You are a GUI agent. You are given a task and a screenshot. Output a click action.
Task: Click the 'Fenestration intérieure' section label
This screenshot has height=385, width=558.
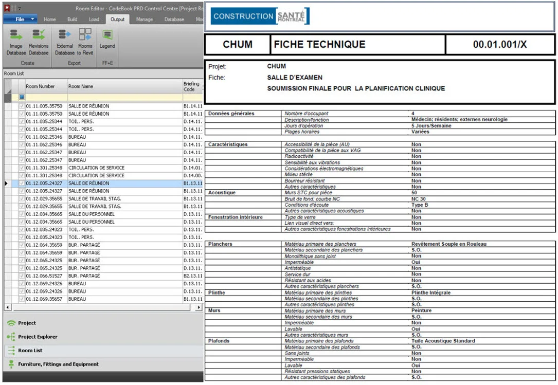click(235, 217)
